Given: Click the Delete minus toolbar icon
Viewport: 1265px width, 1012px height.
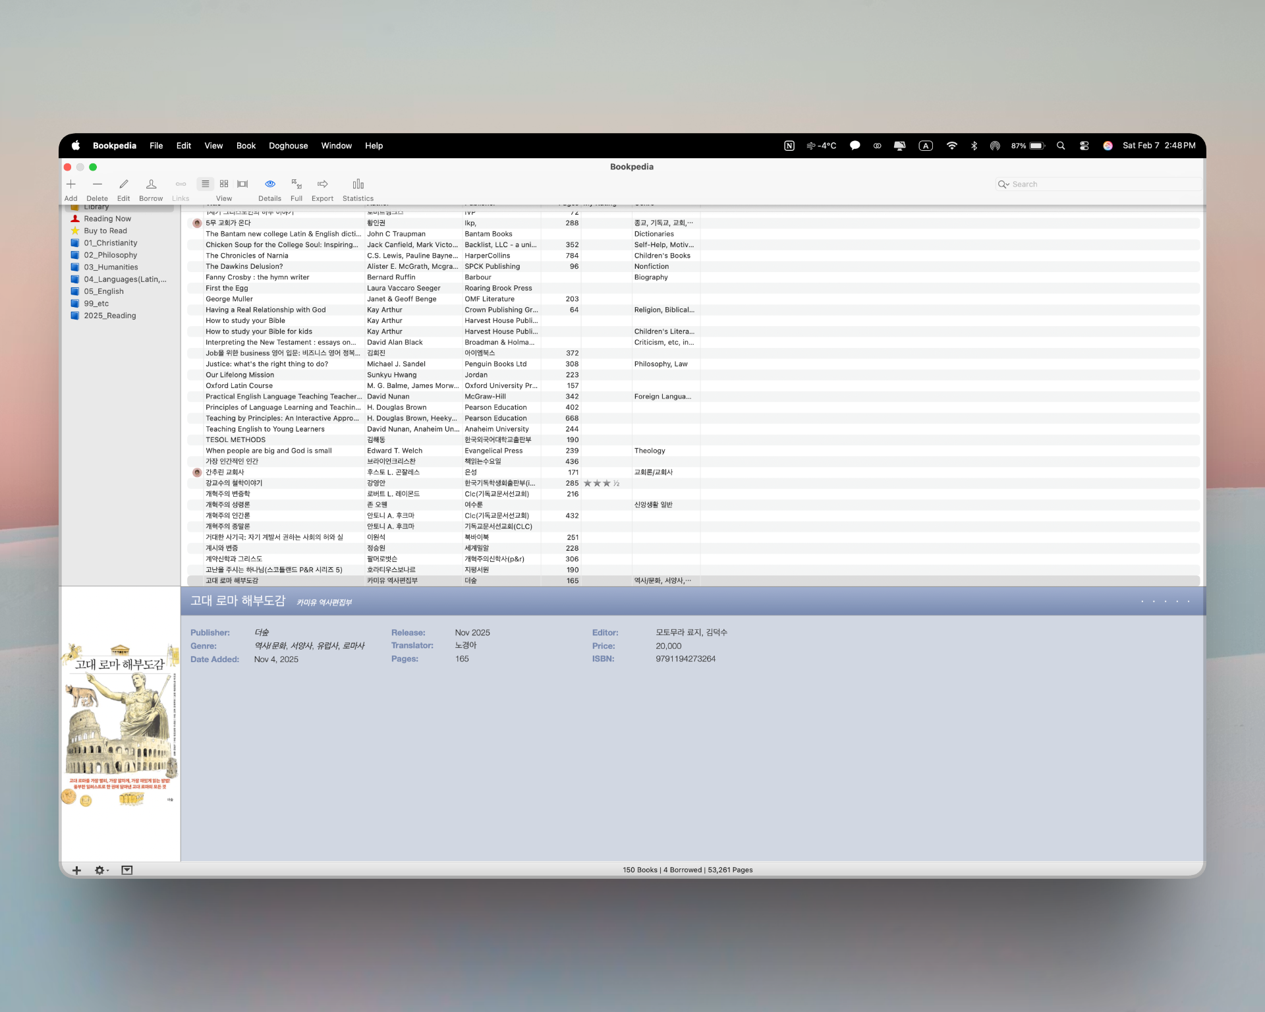Looking at the screenshot, I should (97, 184).
